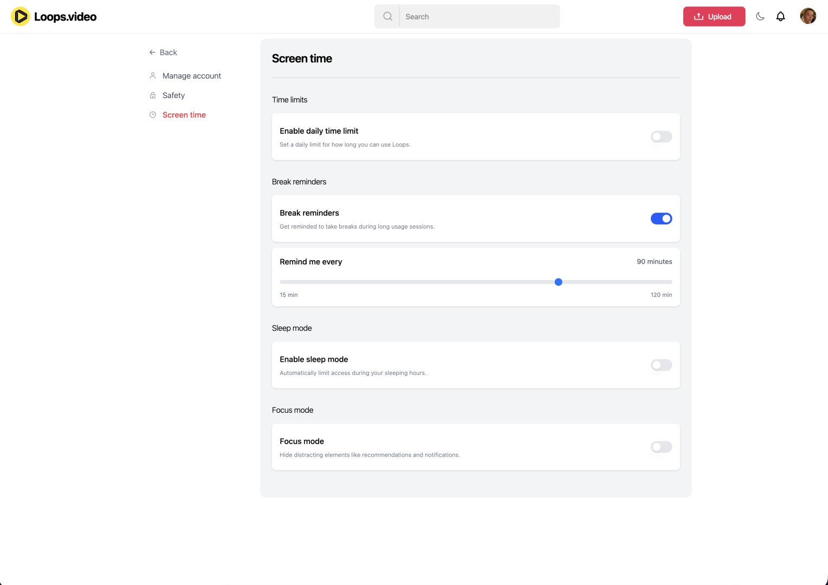The image size is (828, 585).
Task: Click the Manage account person icon
Action: [153, 76]
